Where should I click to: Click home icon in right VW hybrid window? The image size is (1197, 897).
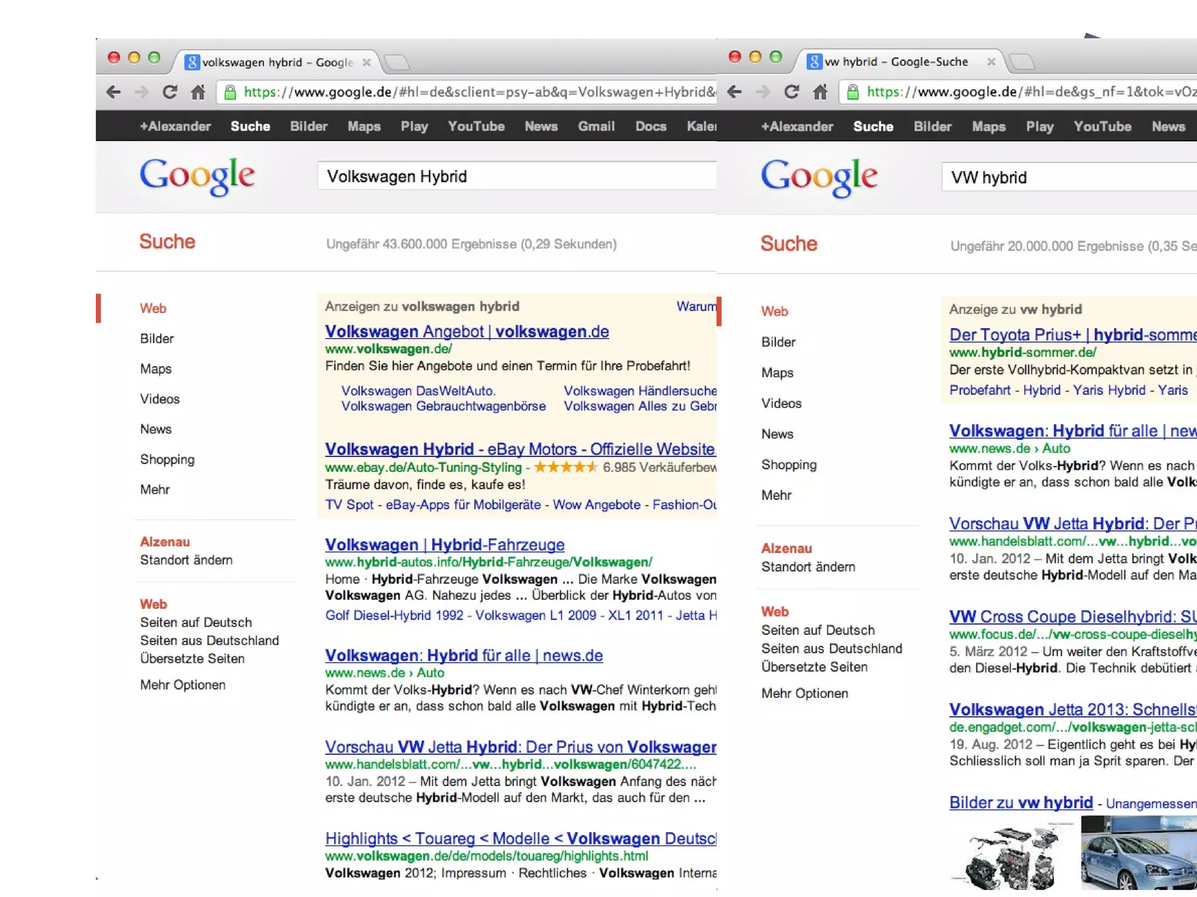click(x=820, y=92)
